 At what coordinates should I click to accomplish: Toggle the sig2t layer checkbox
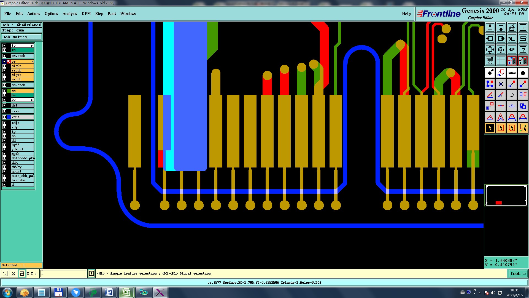point(4,66)
